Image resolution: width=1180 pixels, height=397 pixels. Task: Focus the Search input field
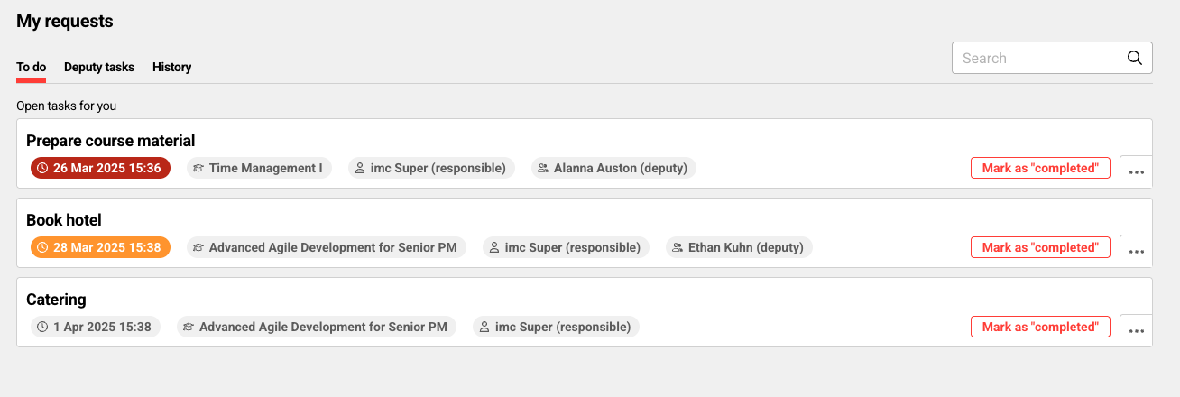point(1037,58)
